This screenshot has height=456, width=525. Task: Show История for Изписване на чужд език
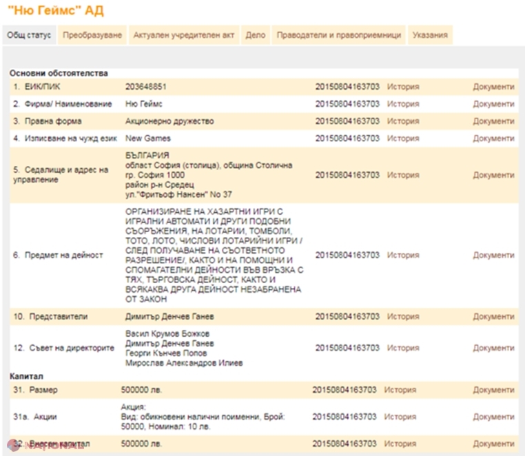pyautogui.click(x=403, y=138)
